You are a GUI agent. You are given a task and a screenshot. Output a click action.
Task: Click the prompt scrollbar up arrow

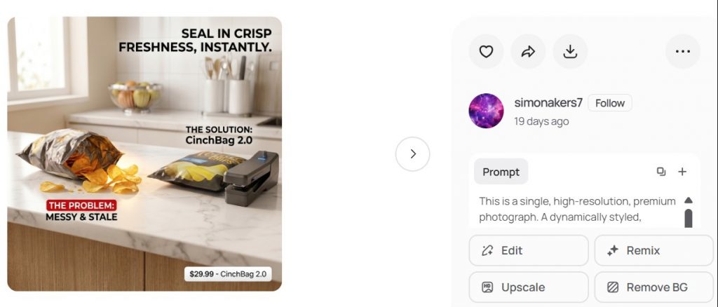click(x=689, y=200)
